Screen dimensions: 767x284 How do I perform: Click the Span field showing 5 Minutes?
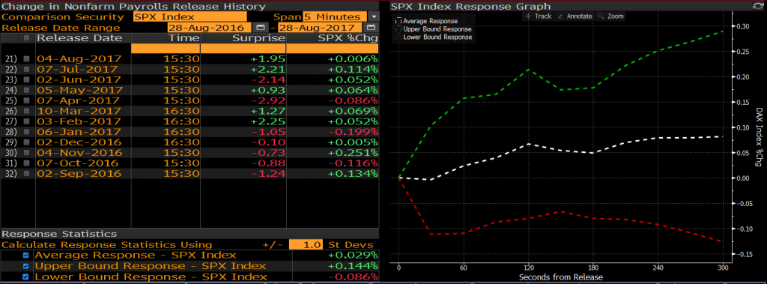click(335, 16)
